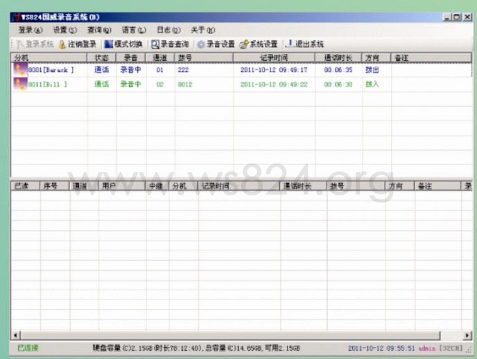Open the 语言 language menu
Screen dimensions: 477x359
pos(134,30)
